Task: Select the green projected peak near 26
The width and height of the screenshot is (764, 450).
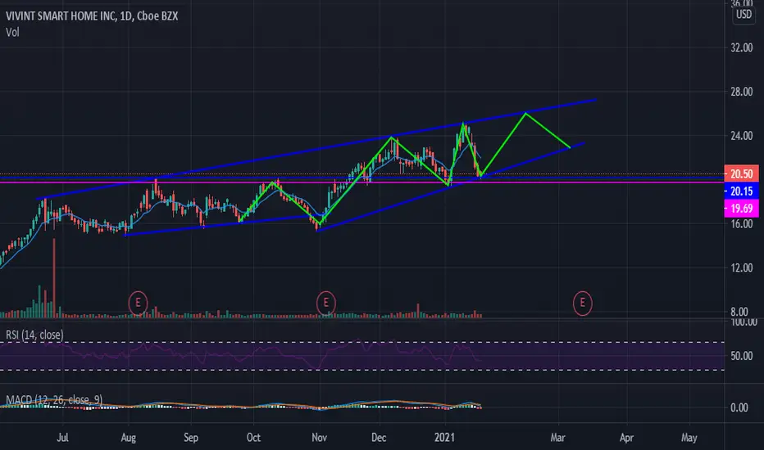Action: (525, 113)
